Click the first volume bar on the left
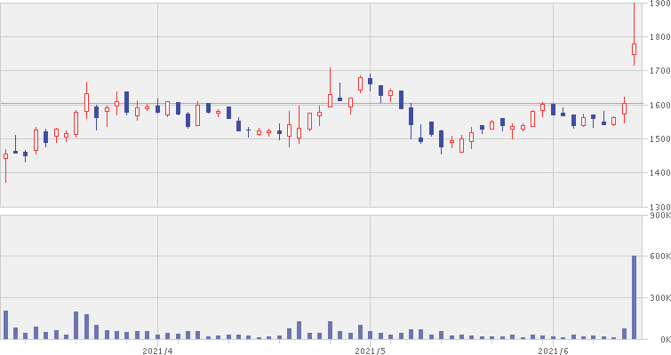The width and height of the screenshot is (671, 355). (x=5, y=325)
